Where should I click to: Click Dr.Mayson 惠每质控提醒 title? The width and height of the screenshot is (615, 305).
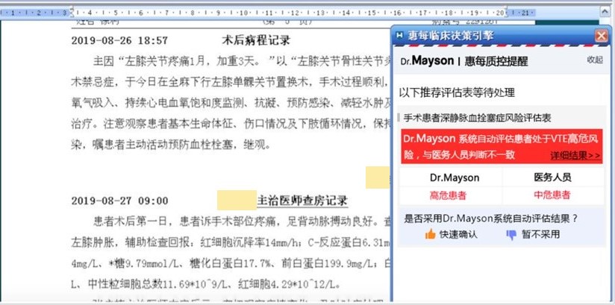[464, 60]
